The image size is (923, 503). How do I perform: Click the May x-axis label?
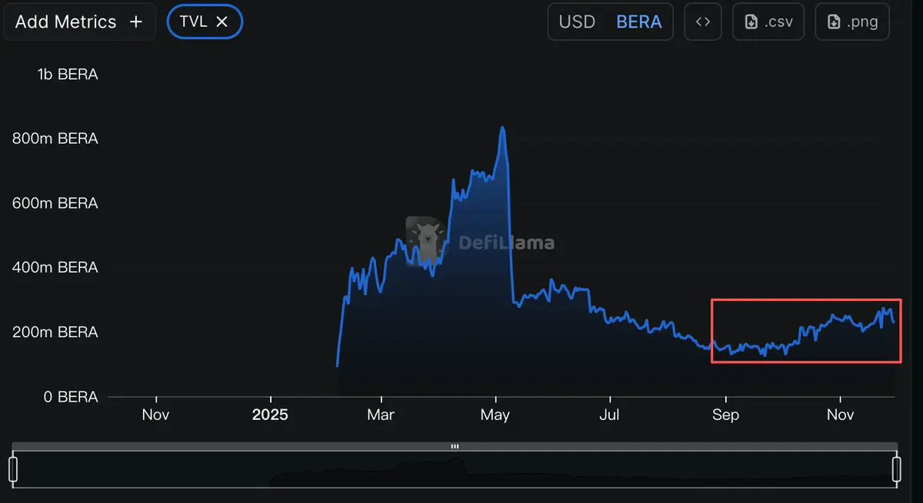(495, 415)
